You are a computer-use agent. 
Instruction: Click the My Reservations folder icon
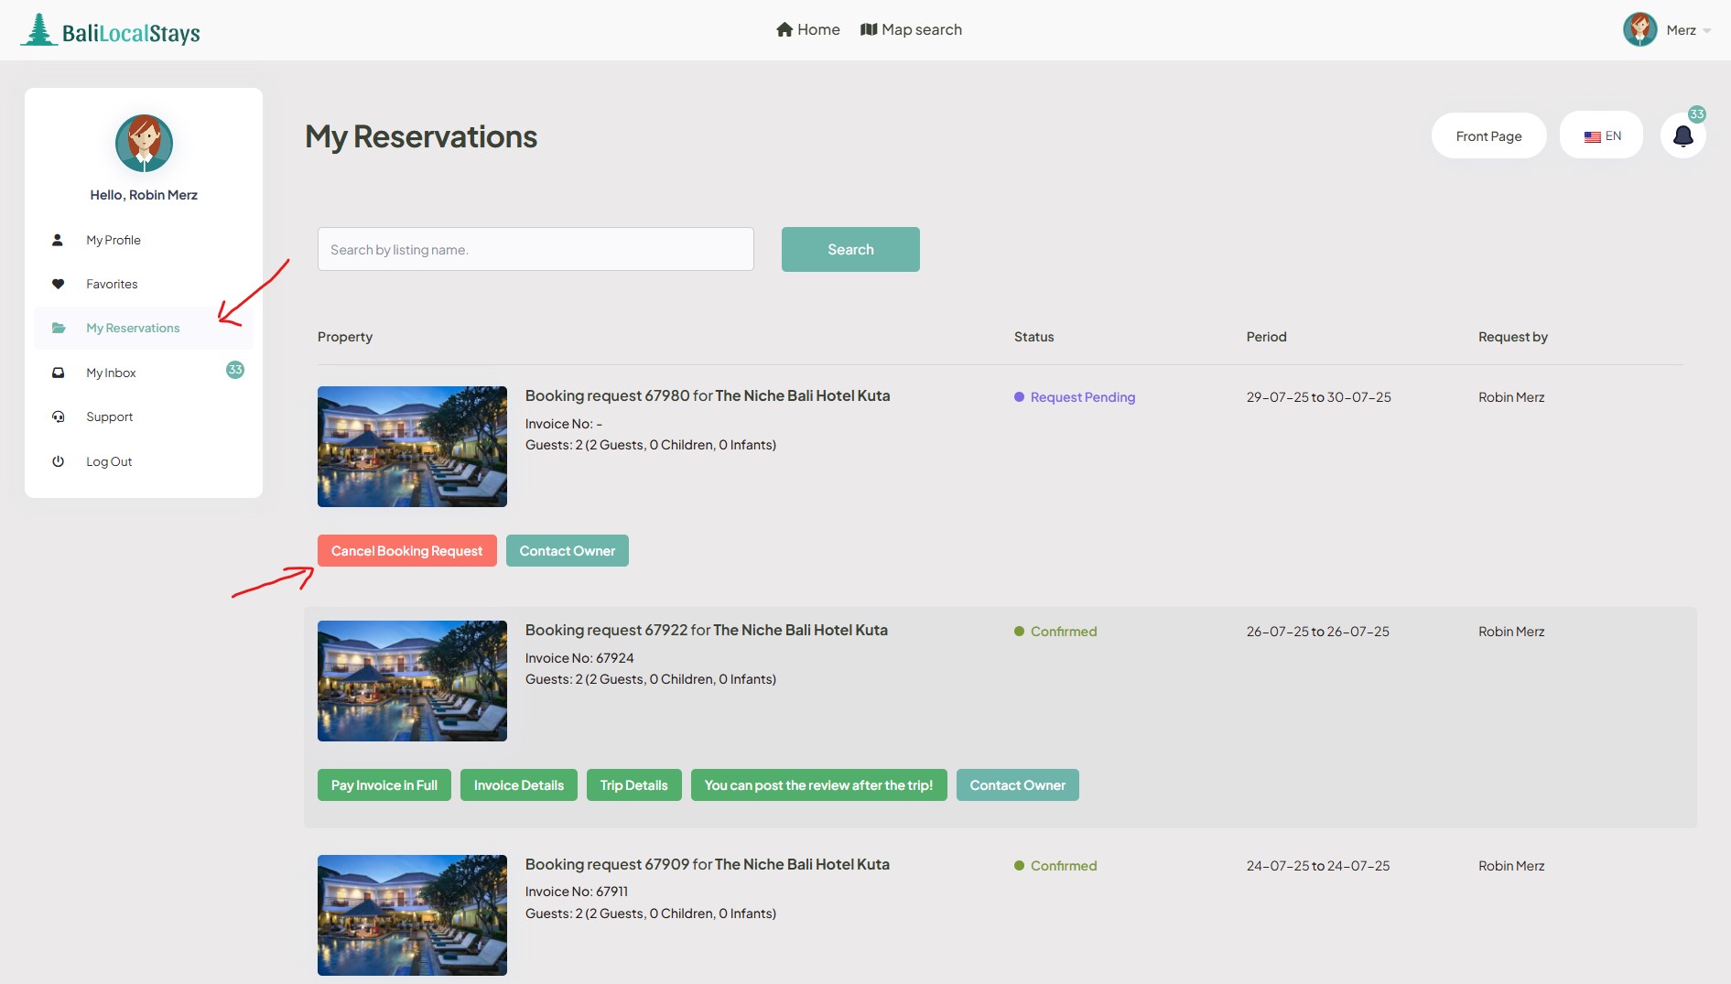(59, 328)
